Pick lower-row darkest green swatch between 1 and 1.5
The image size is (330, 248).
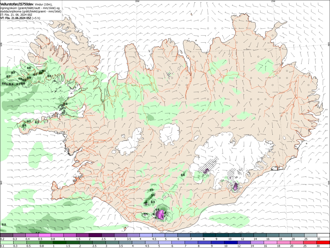[59, 242]
